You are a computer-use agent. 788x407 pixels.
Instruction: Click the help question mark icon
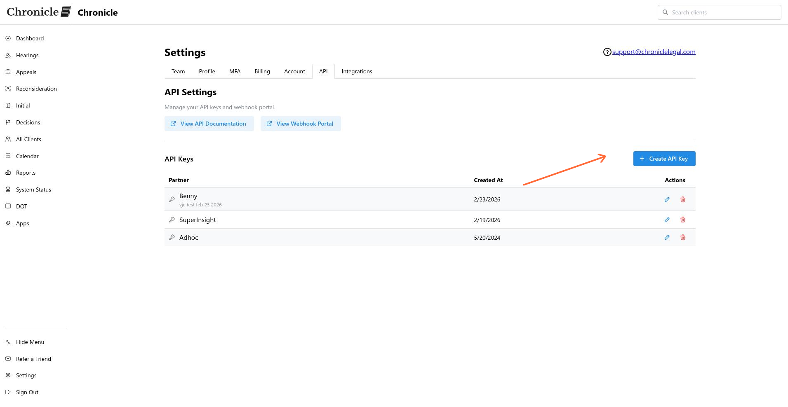(x=607, y=52)
